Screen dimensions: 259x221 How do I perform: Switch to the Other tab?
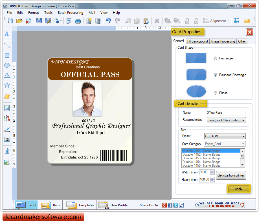click(x=242, y=41)
